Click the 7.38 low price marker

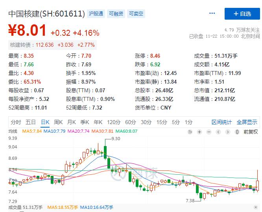pos(190,201)
